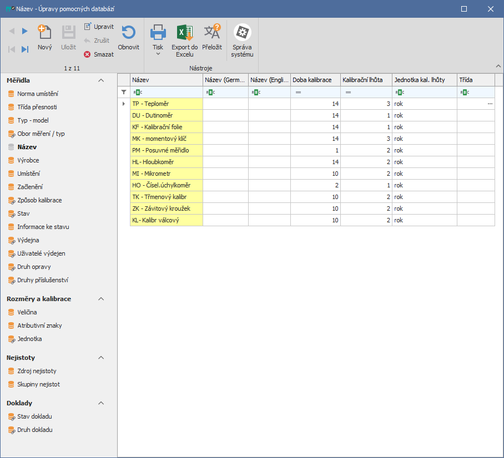Open the Výrobce database
This screenshot has height=458, width=504.
coord(23,160)
